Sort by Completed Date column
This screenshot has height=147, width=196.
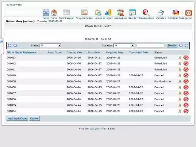139,53
